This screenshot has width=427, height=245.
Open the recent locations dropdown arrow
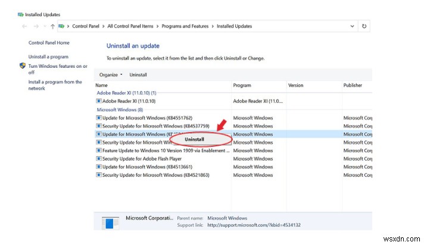45,26
